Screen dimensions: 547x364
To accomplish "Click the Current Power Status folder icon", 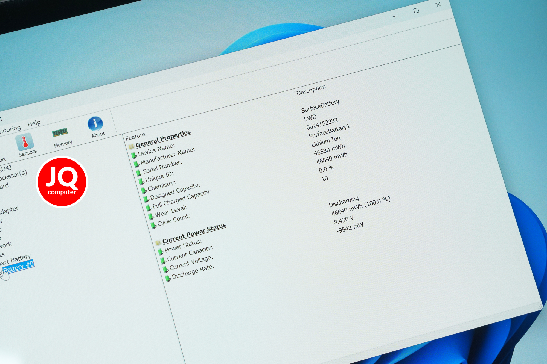I will (x=158, y=242).
